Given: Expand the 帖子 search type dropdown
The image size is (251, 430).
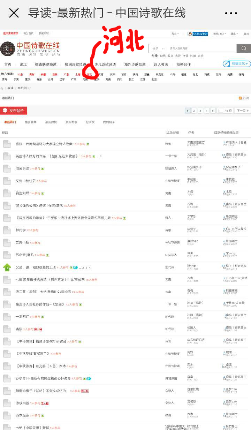Looking at the screenshot, I should coord(158,48).
